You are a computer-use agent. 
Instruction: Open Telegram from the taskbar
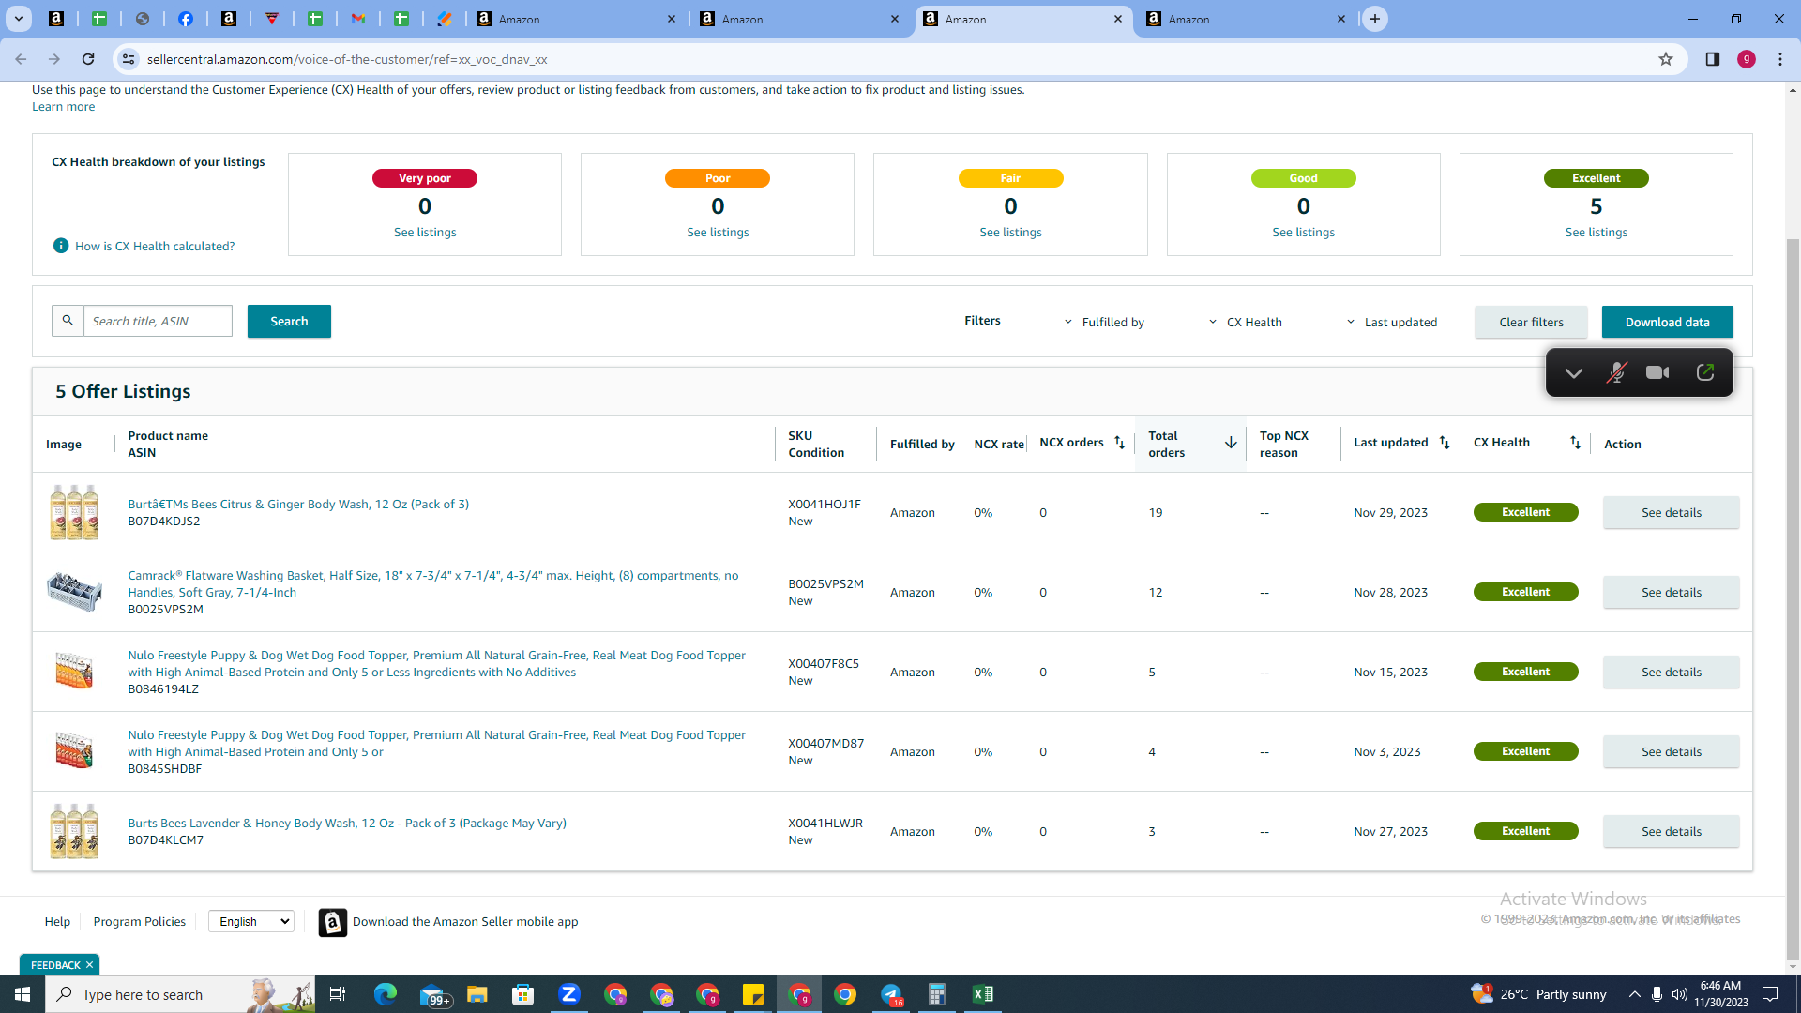(891, 994)
